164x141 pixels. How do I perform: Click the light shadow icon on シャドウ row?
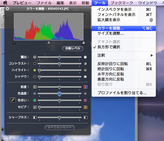(x=85, y=77)
